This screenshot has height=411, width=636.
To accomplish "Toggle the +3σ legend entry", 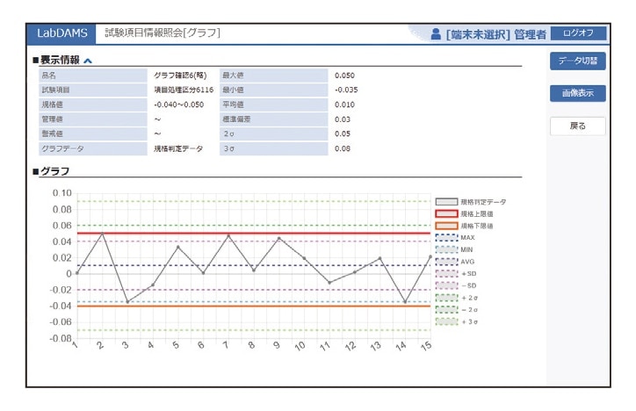I will 447,322.
